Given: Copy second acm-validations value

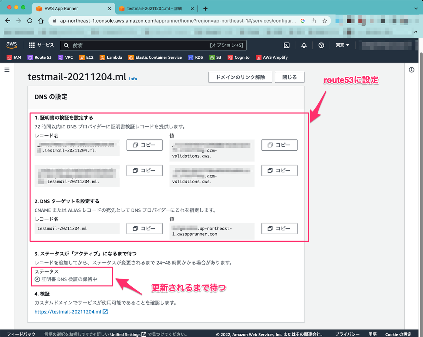Looking at the screenshot, I should 280,170.
